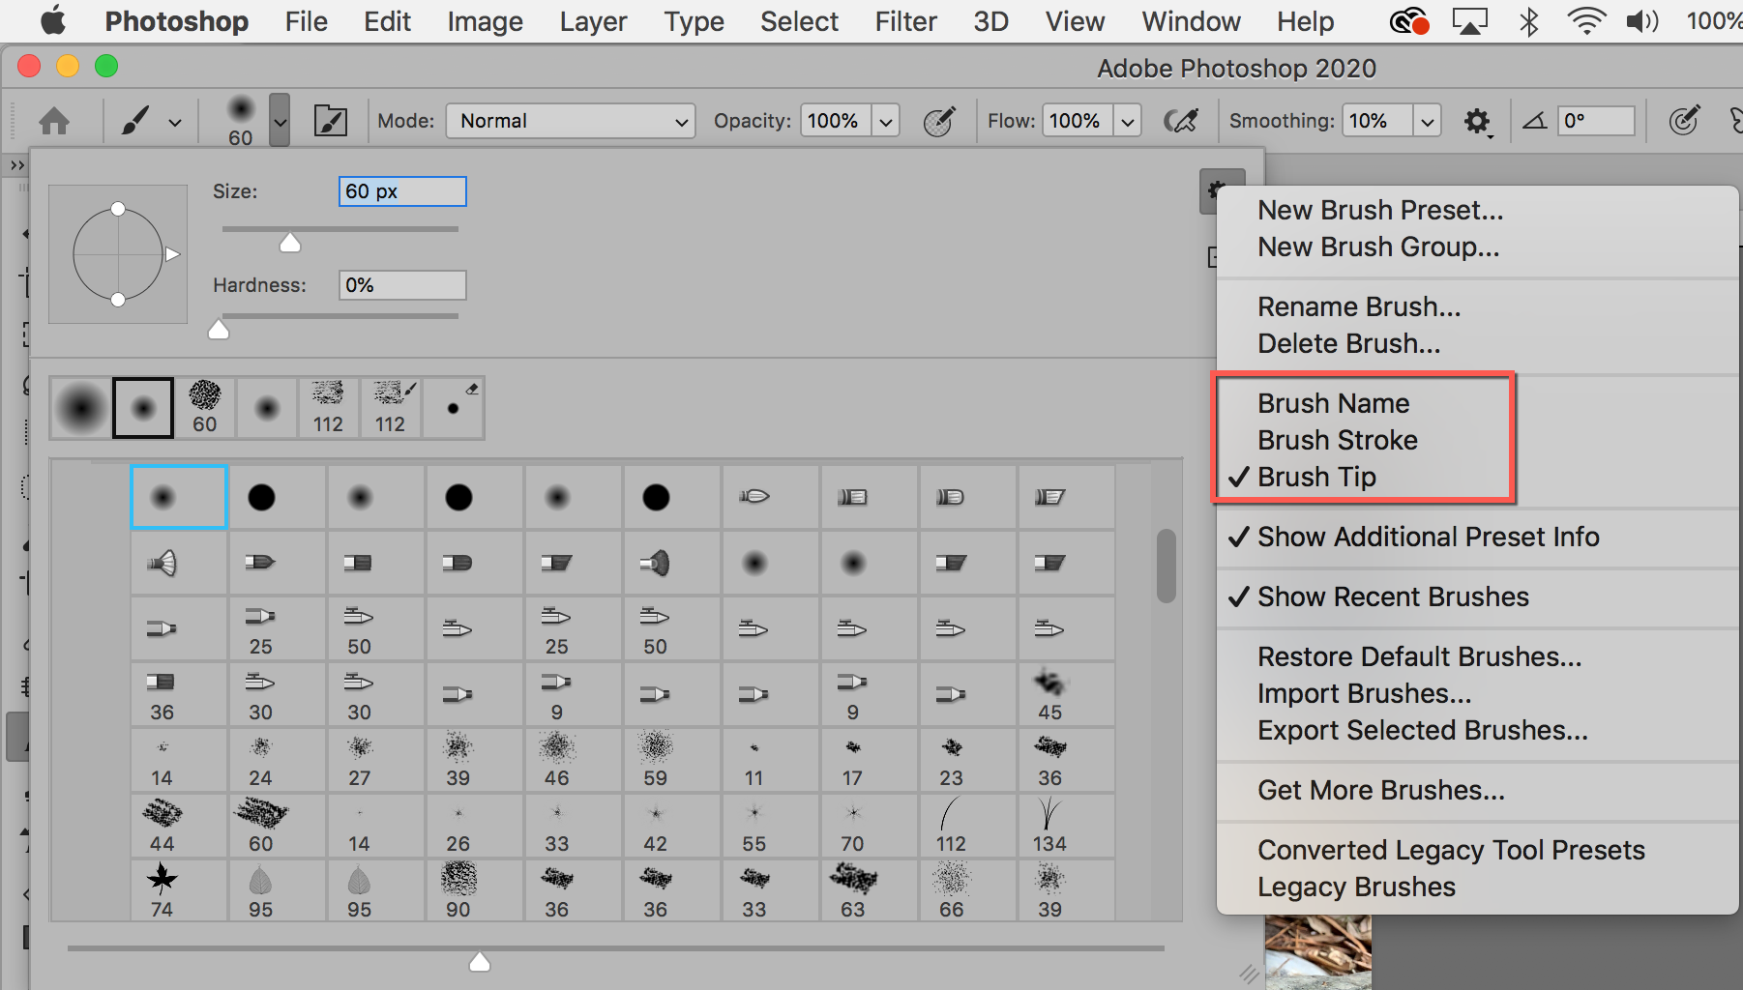
Task: Enable airbrush-style build-up icon
Action: coord(1181,121)
